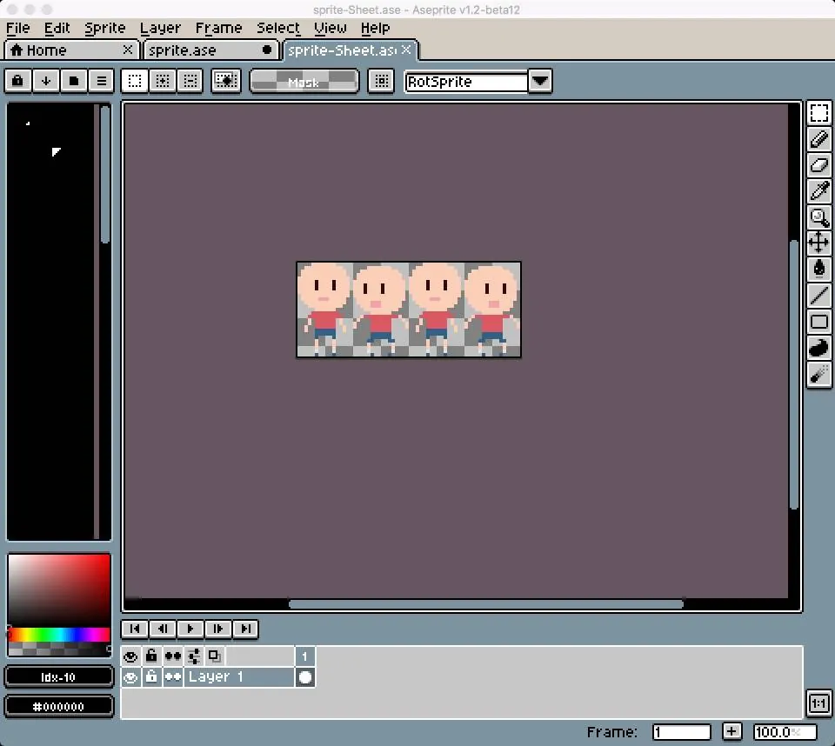Screen dimensions: 835x746
Task: Toggle the continuous dots on Layer 1
Action: coord(173,677)
